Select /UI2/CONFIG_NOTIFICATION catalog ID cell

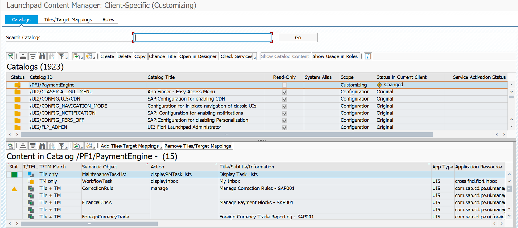click(x=88, y=113)
